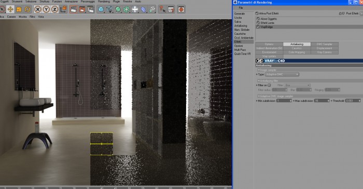The image size is (363, 189).
Task: Open Plugin menu
Action: (117, 2)
